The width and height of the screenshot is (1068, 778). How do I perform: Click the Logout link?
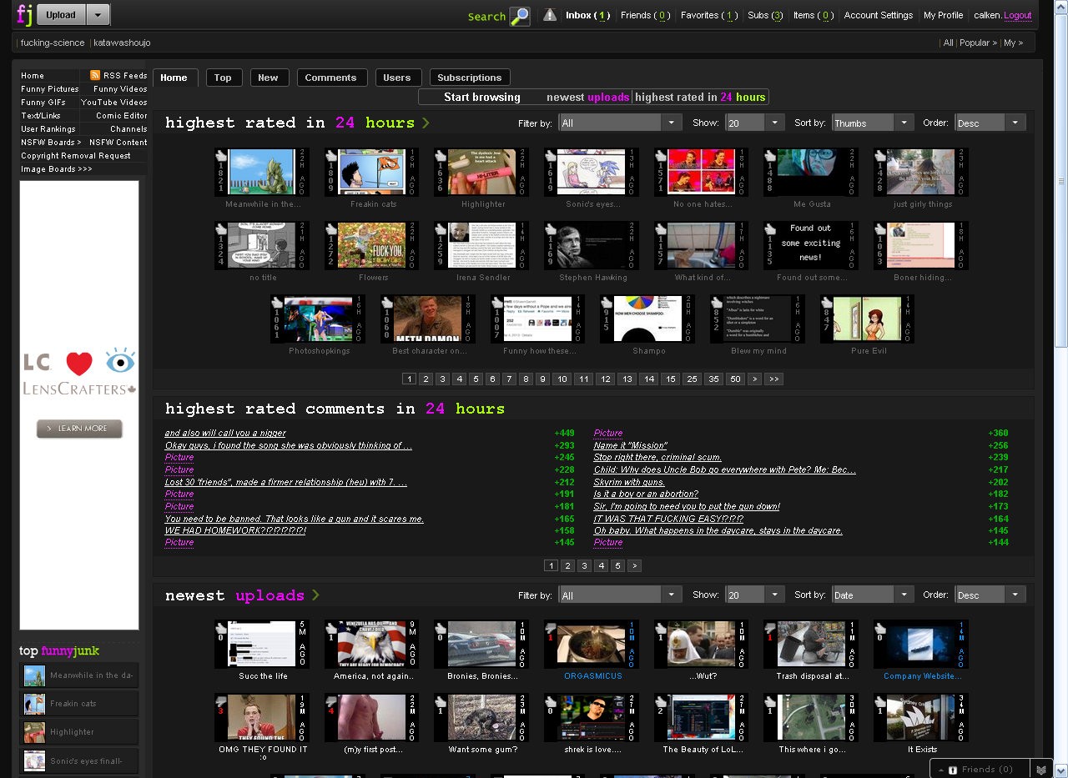tap(1017, 15)
